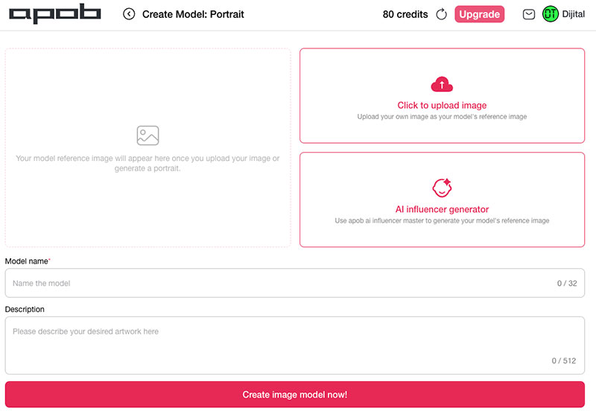The height and width of the screenshot is (411, 596).
Task: Click the apob logo
Action: [54, 13]
